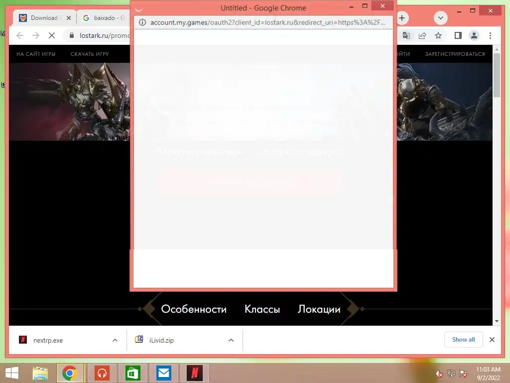Open File Explorer from taskbar
The image size is (510, 383).
point(40,373)
